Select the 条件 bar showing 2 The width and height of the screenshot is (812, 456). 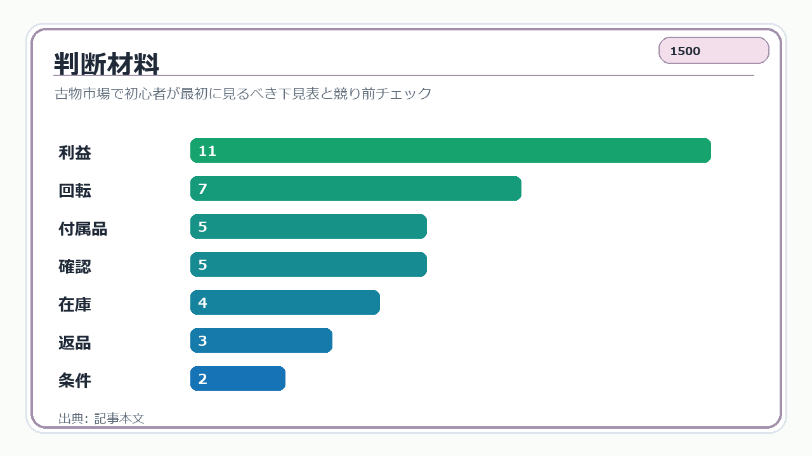pos(238,379)
